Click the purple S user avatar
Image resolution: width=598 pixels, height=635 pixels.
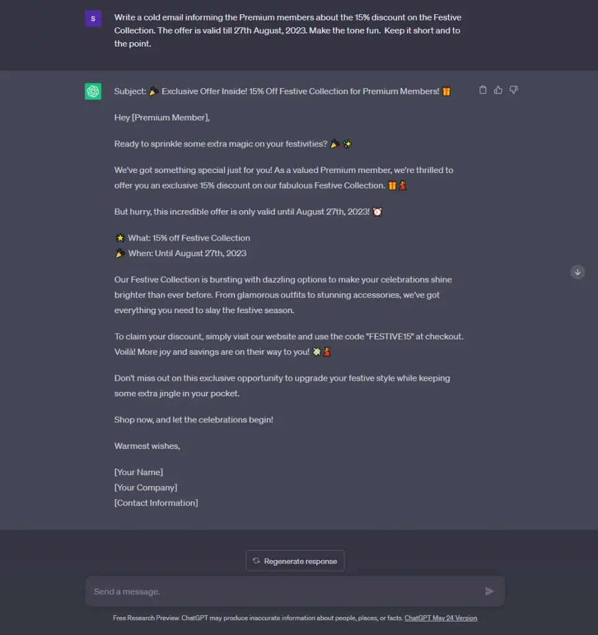coord(93,19)
